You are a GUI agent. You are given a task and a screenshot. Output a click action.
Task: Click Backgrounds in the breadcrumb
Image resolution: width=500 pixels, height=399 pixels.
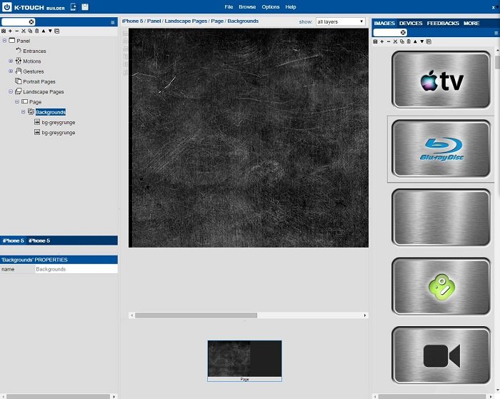point(243,21)
